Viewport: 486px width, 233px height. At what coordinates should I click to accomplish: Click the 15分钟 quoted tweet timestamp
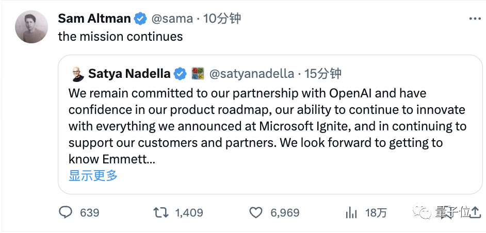[x=323, y=74]
